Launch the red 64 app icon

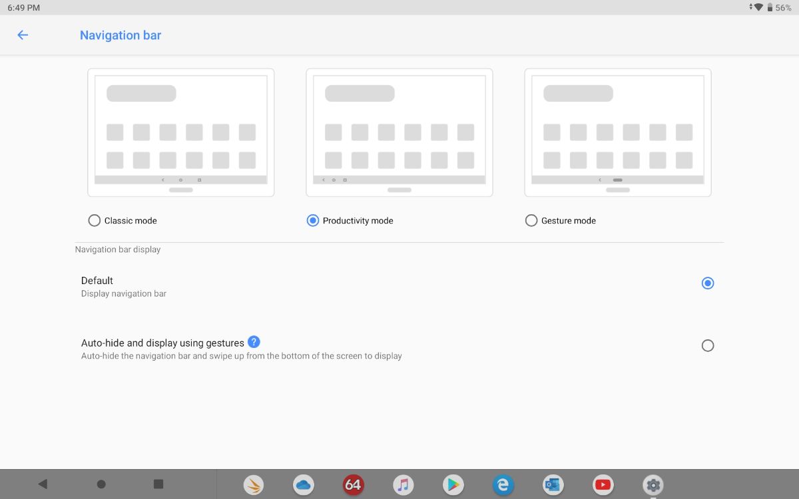point(353,484)
